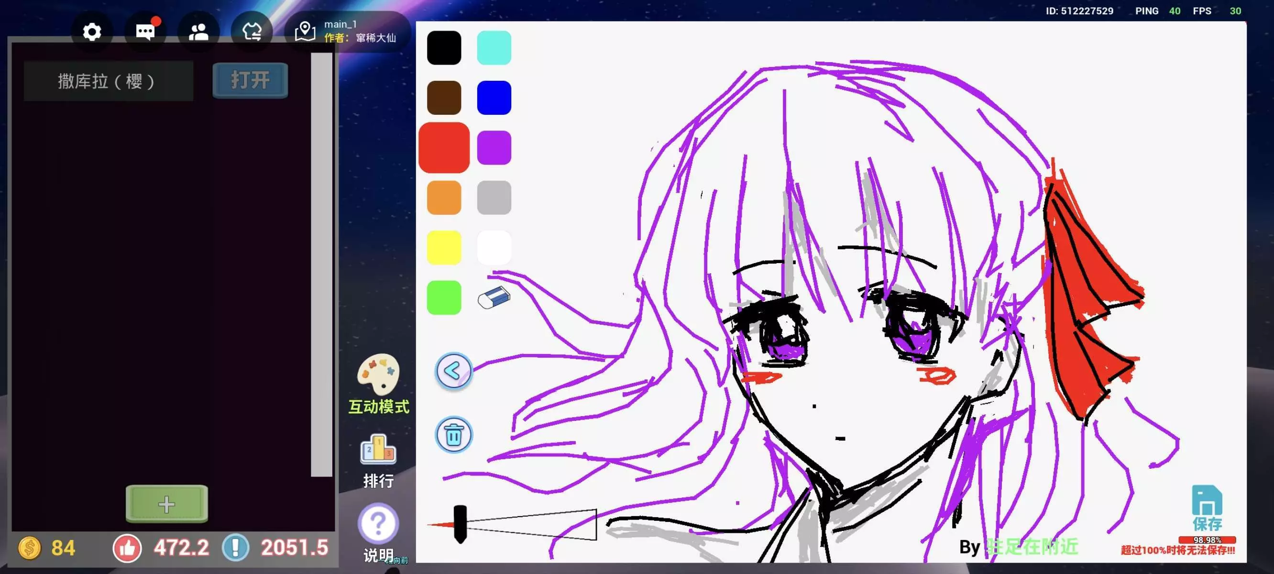Click the blue 打开 button
Viewport: 1274px width, 574px height.
tap(250, 80)
